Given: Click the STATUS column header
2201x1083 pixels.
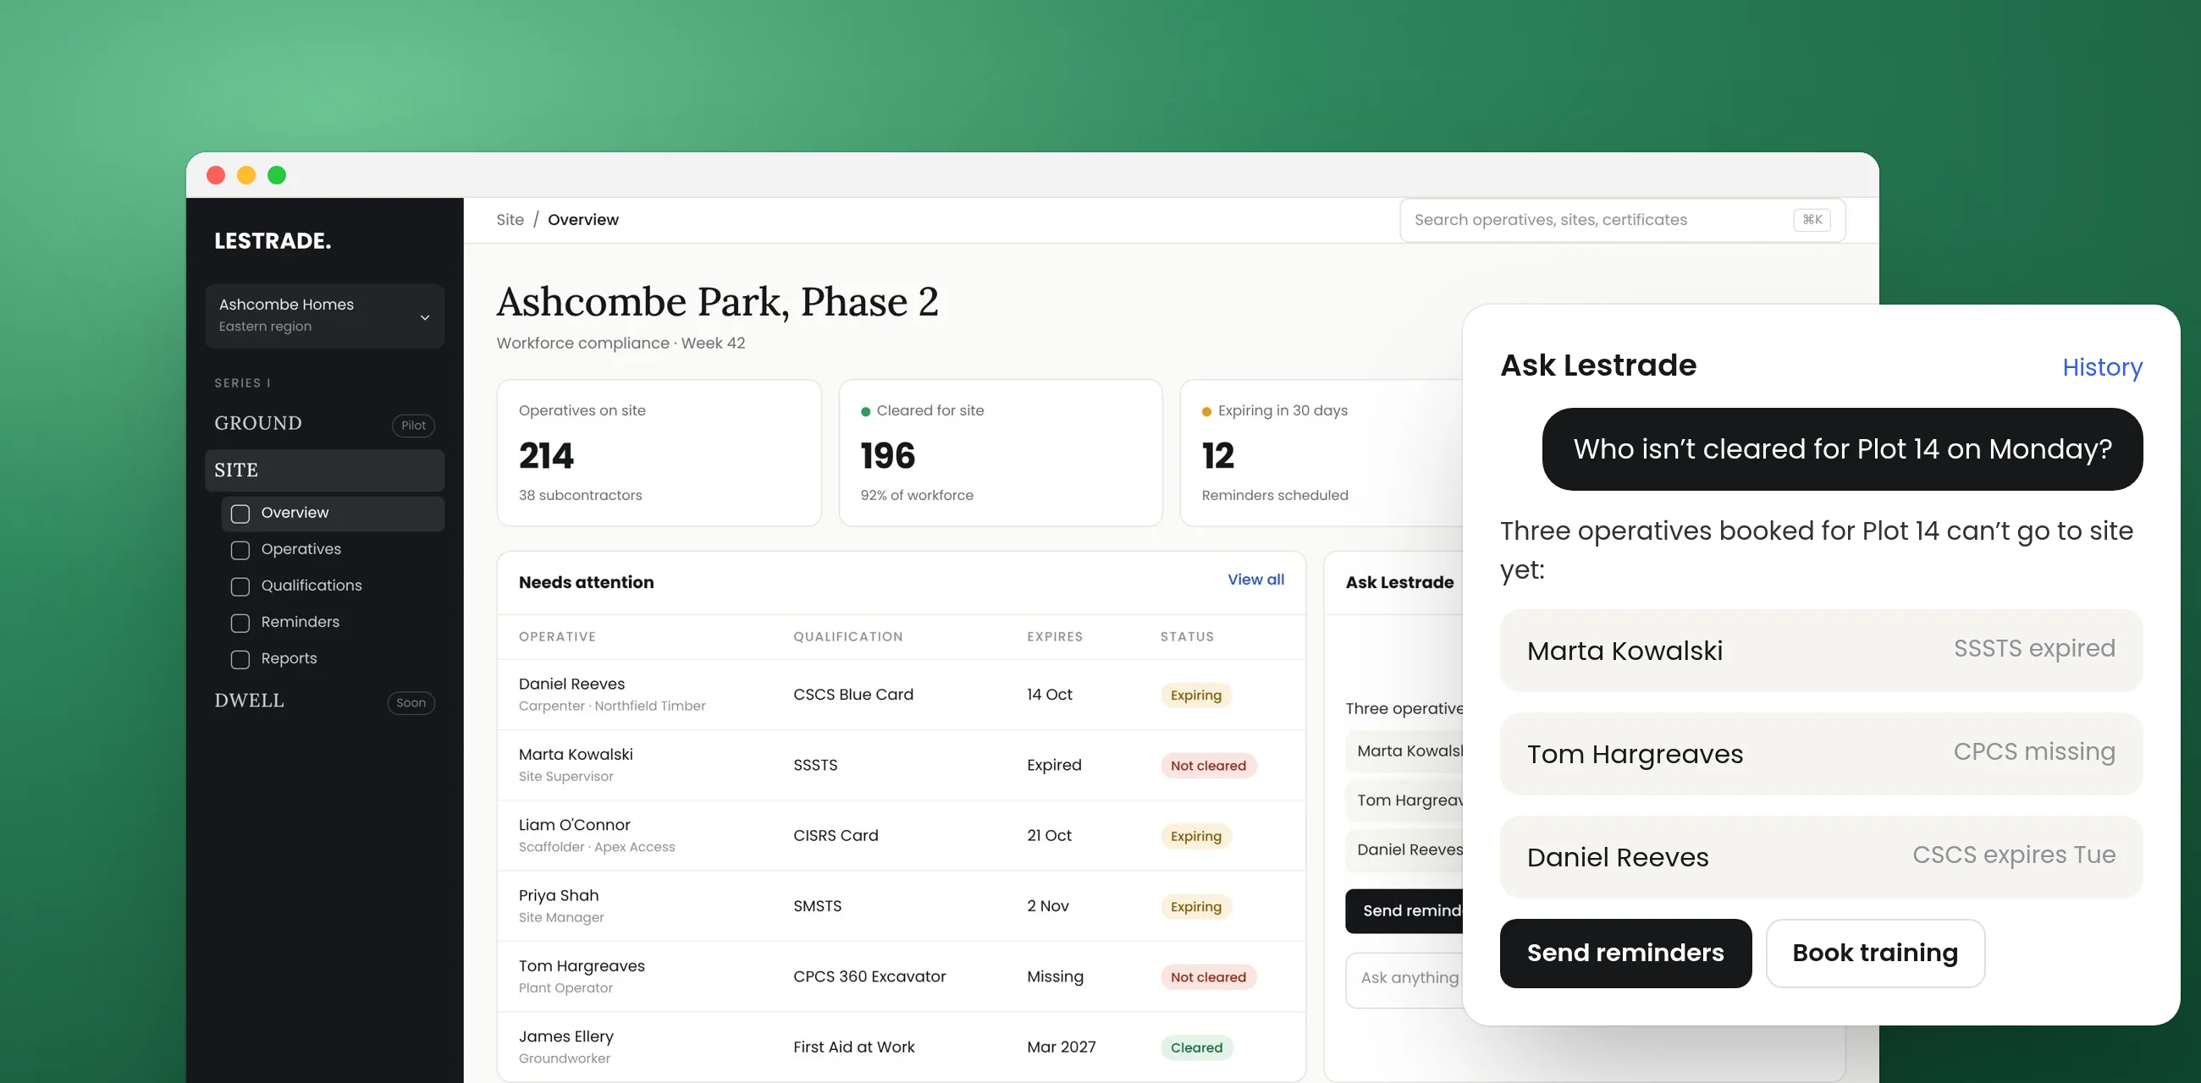Looking at the screenshot, I should click(x=1186, y=636).
